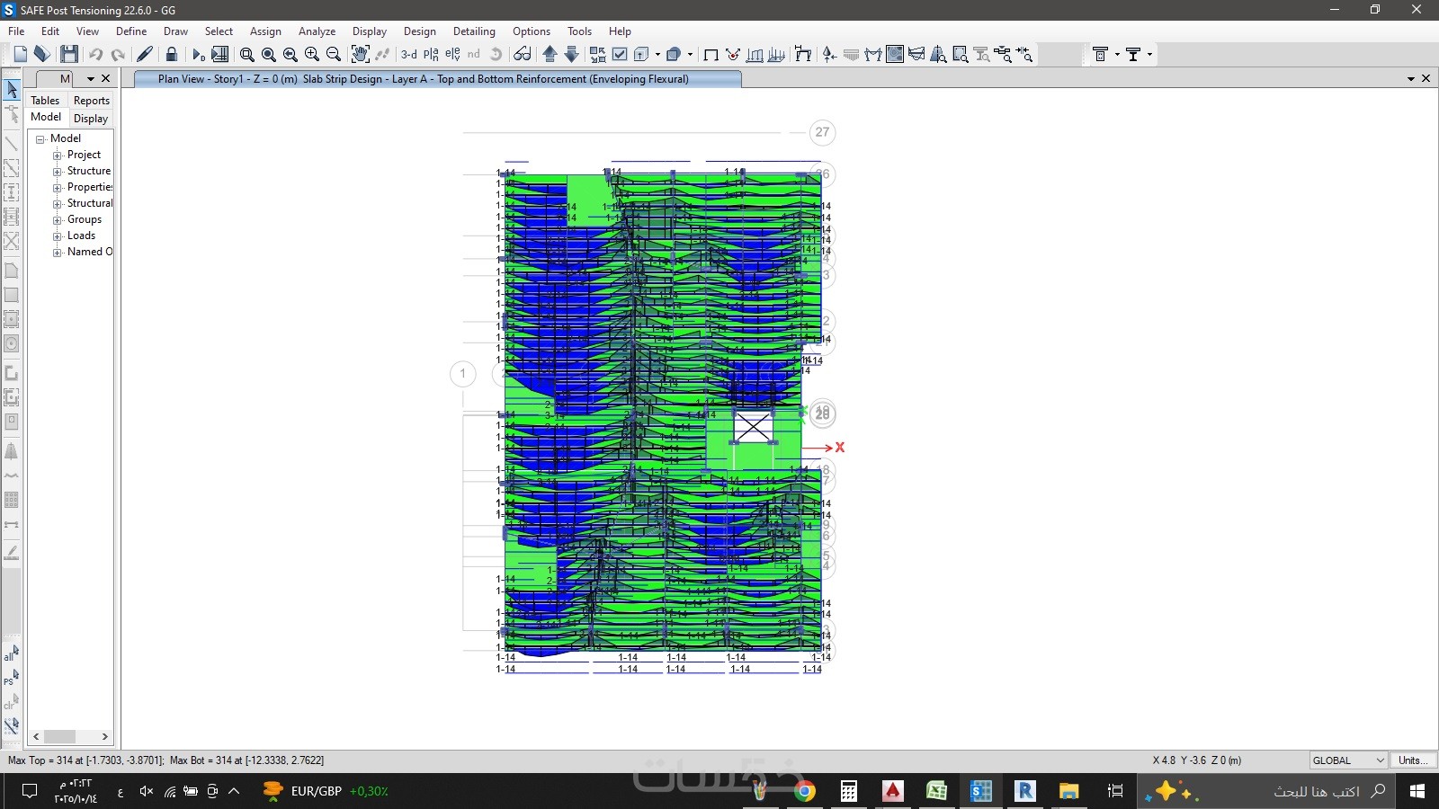Click the Lock/Unlock model padlock icon
The width and height of the screenshot is (1439, 809).
point(172,55)
